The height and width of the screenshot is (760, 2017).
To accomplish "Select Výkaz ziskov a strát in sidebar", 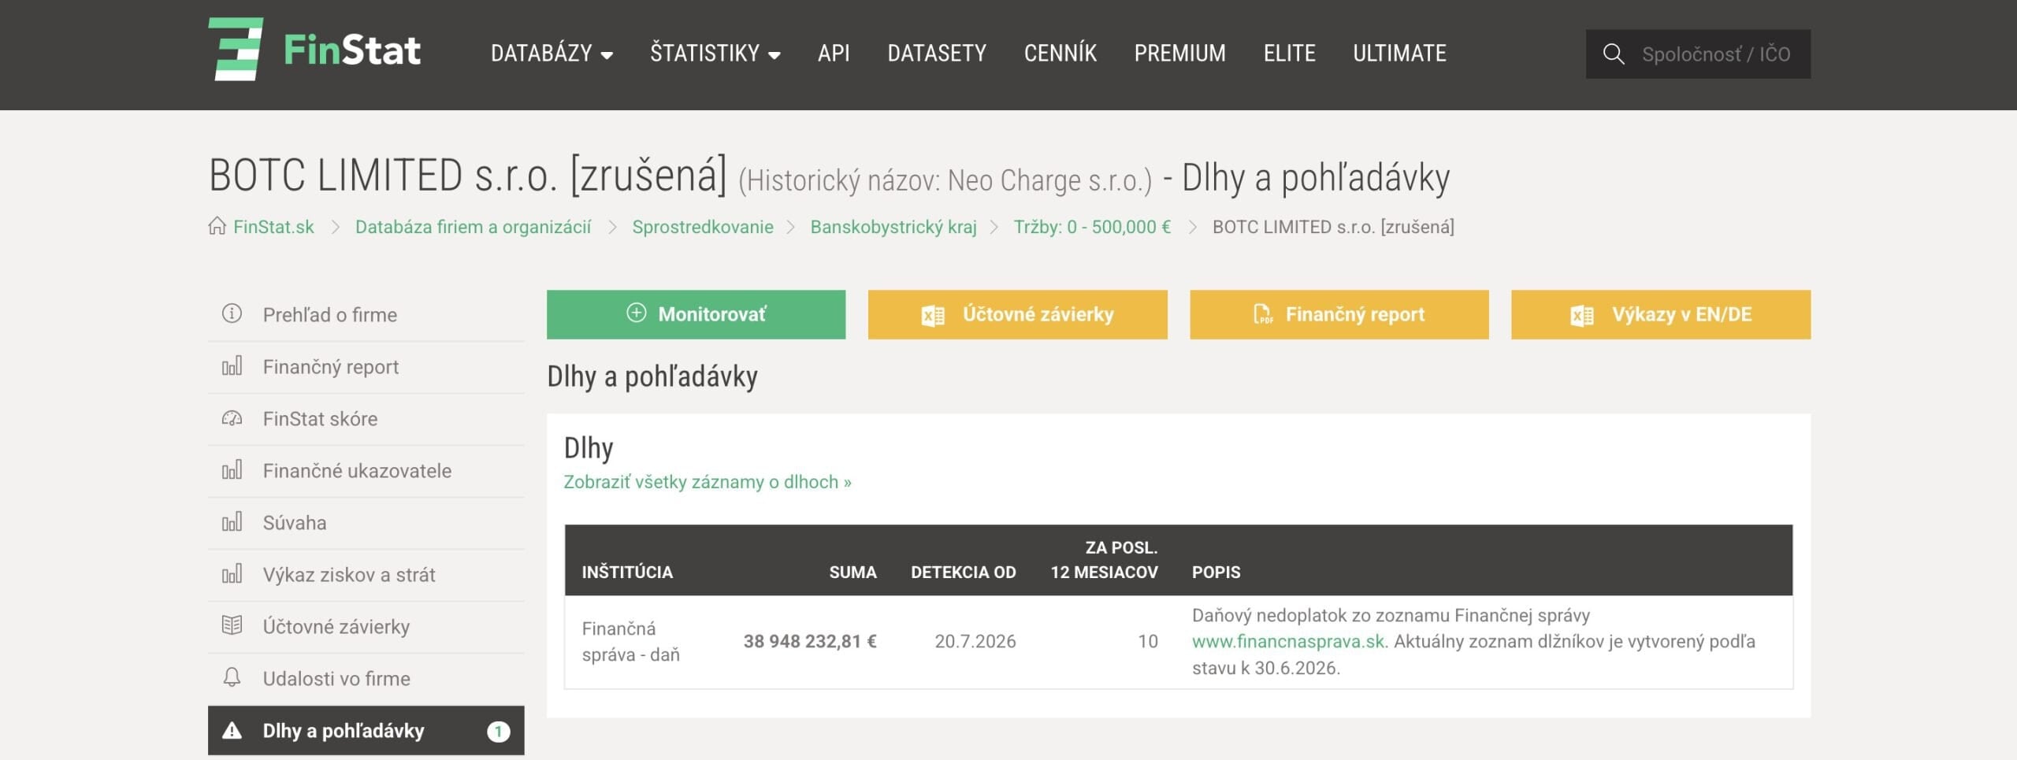I will [x=366, y=574].
